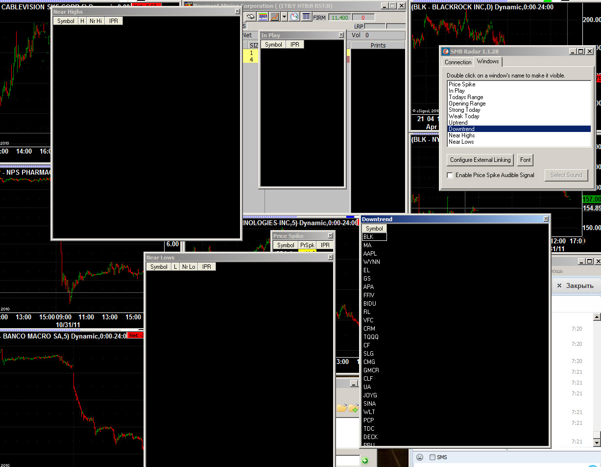
Task: Click the SMB Radar title bar icon
Action: coord(445,51)
